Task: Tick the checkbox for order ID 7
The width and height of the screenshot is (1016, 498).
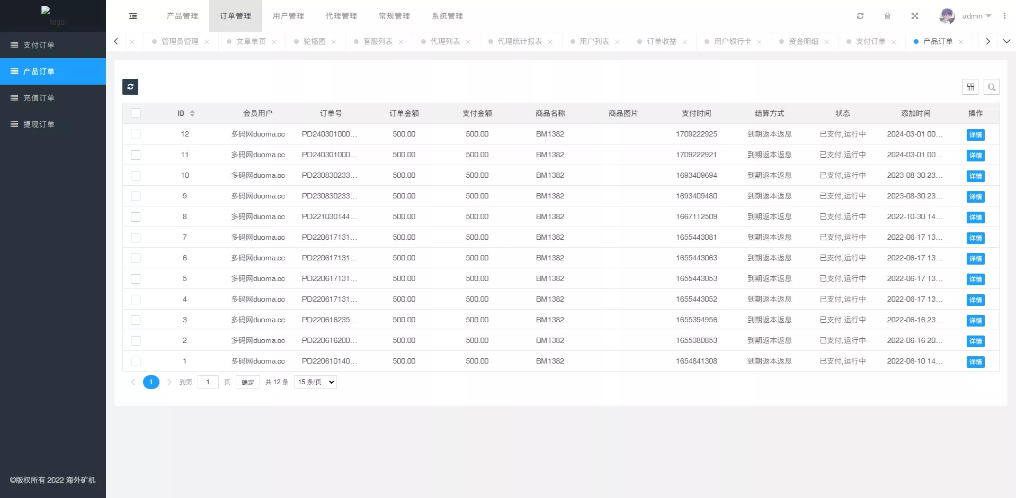Action: point(136,238)
